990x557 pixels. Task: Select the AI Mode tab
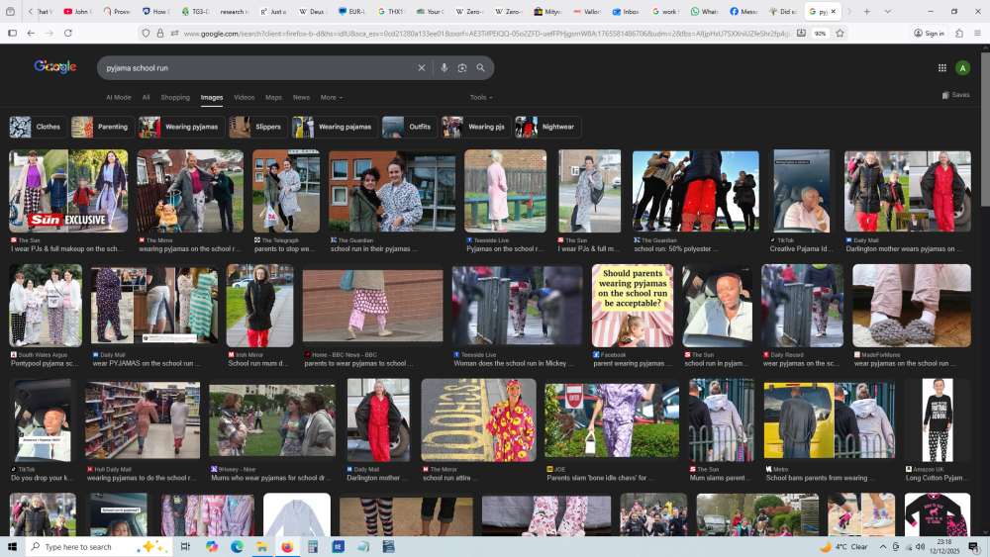[119, 98]
